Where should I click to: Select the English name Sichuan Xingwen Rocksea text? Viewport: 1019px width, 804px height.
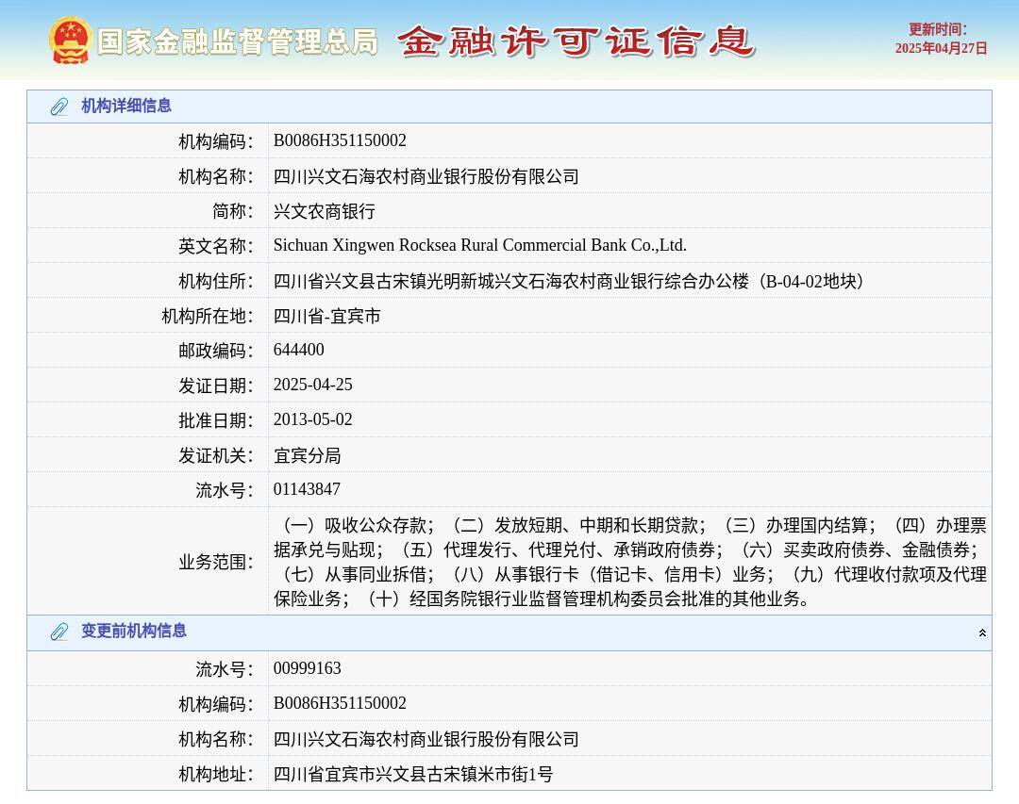pyautogui.click(x=479, y=245)
